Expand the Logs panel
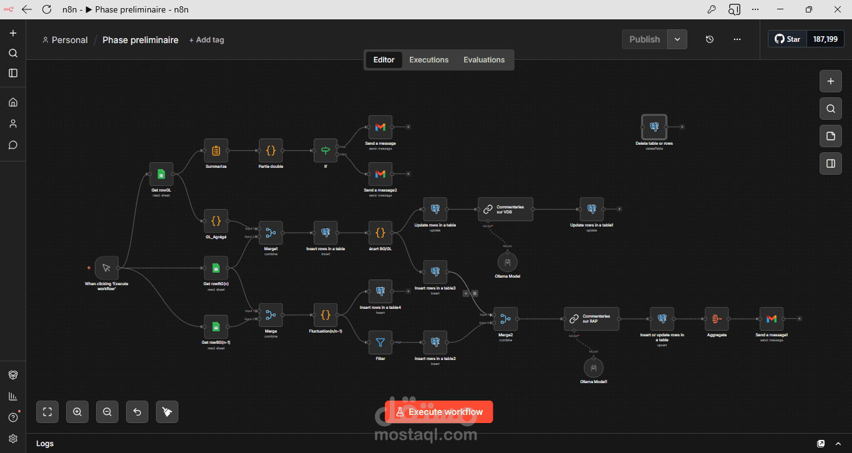 838,444
